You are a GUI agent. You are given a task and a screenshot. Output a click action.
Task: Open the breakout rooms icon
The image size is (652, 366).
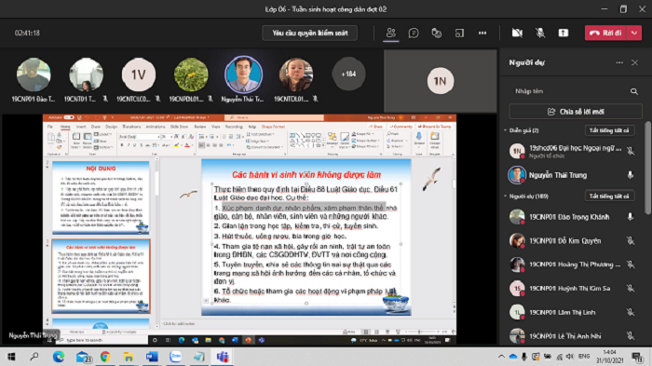tap(459, 33)
